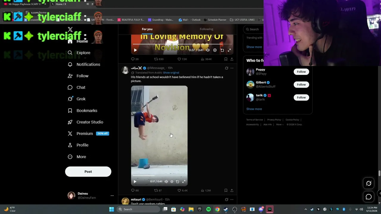Toggle mute on the wall-flip video
The width and height of the screenshot is (381, 214).
(x=166, y=182)
